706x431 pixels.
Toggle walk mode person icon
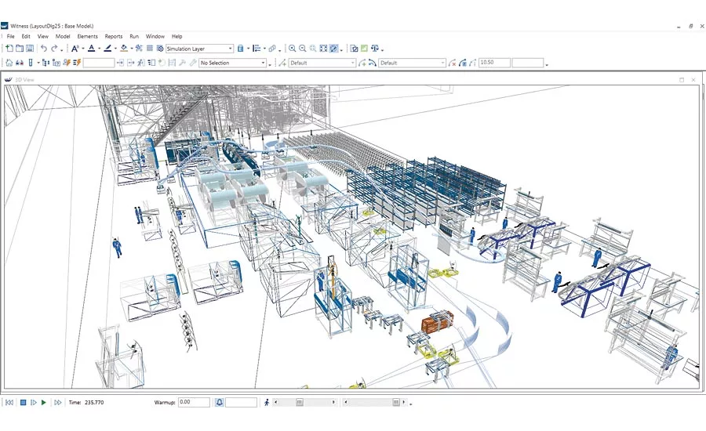coord(267,402)
